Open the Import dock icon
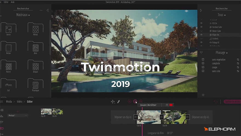 pyautogui.click(x=2, y=110)
